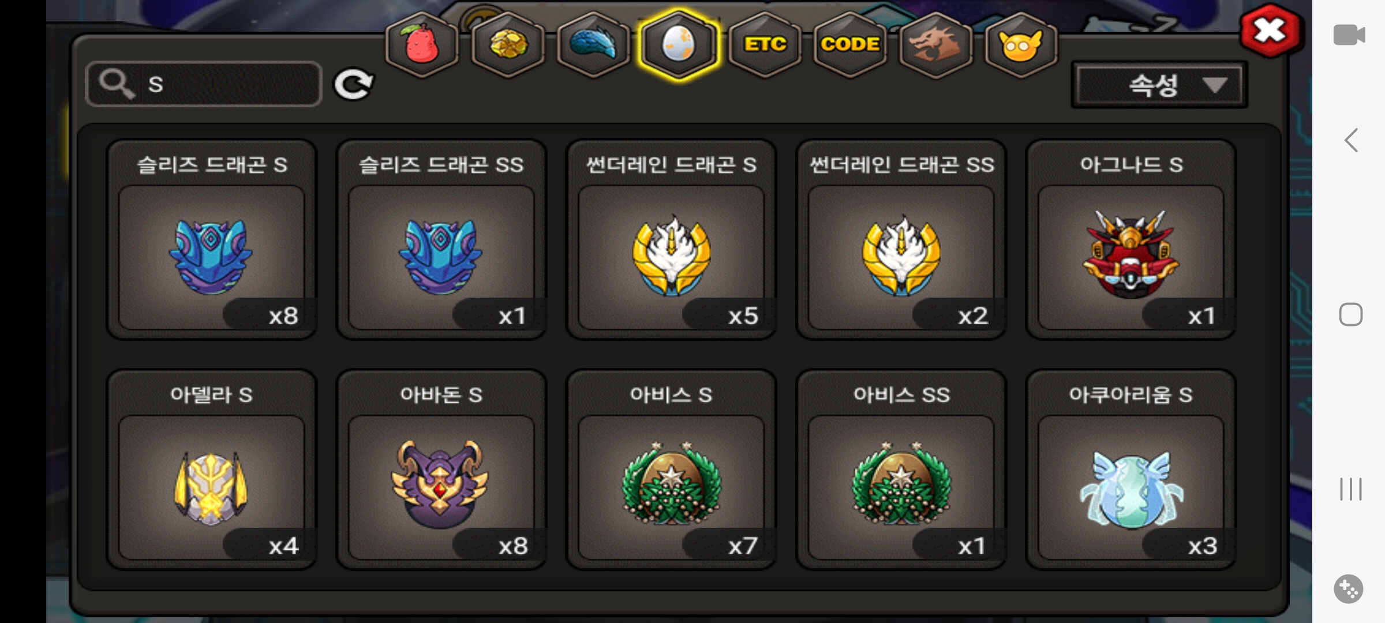Switch to the ETC tab
The image size is (1385, 623).
click(765, 44)
